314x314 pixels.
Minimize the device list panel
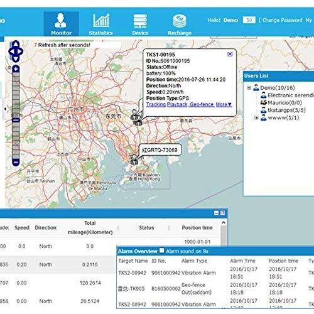(217, 213)
